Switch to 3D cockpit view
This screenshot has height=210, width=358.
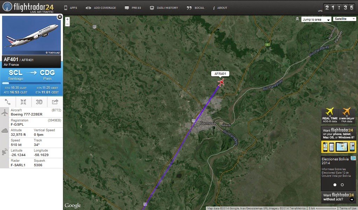coord(39,102)
